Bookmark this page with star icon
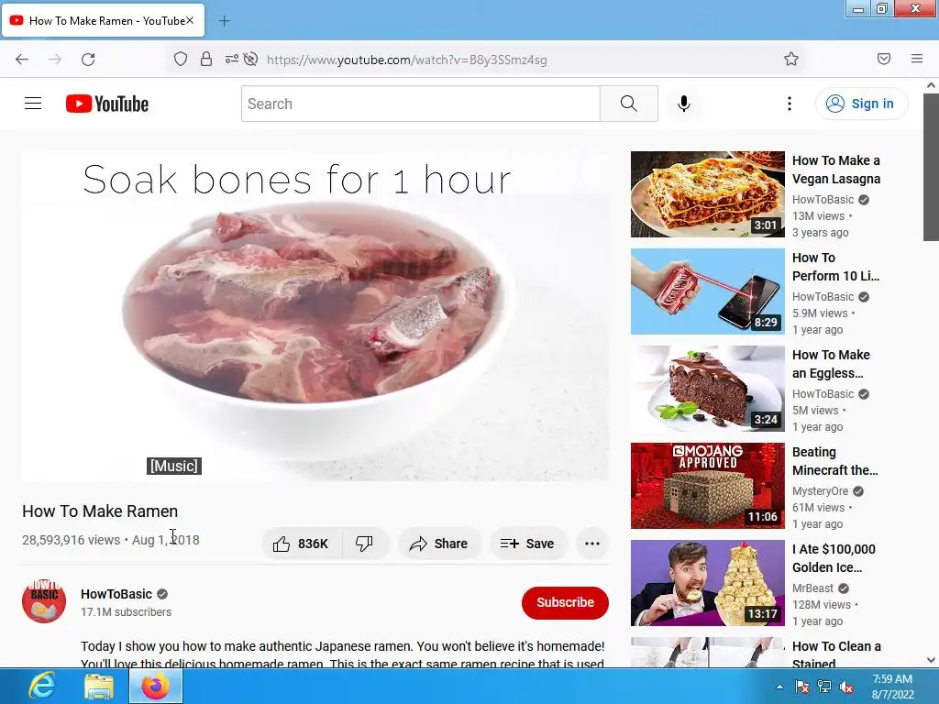The width and height of the screenshot is (939, 704). pyautogui.click(x=791, y=59)
